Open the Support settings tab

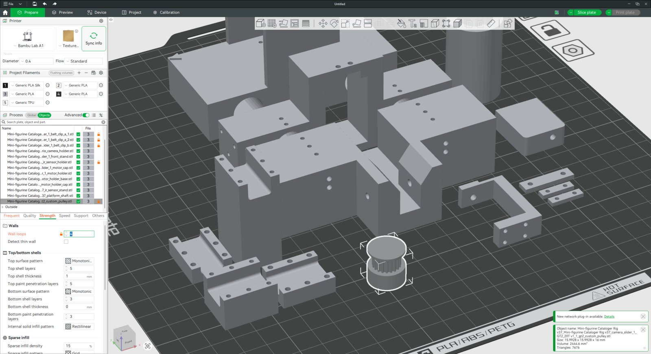pyautogui.click(x=81, y=216)
